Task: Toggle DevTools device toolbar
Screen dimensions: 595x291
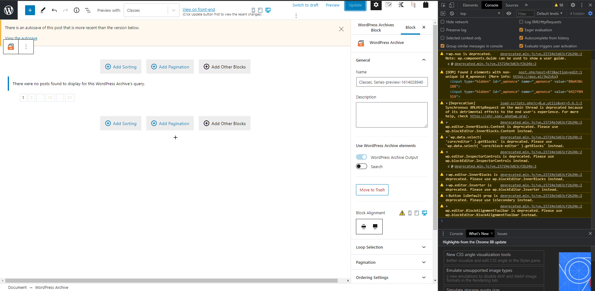Action: pos(451,5)
